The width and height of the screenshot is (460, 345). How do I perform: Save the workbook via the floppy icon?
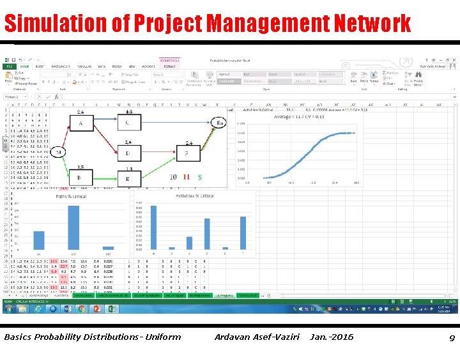[13, 60]
